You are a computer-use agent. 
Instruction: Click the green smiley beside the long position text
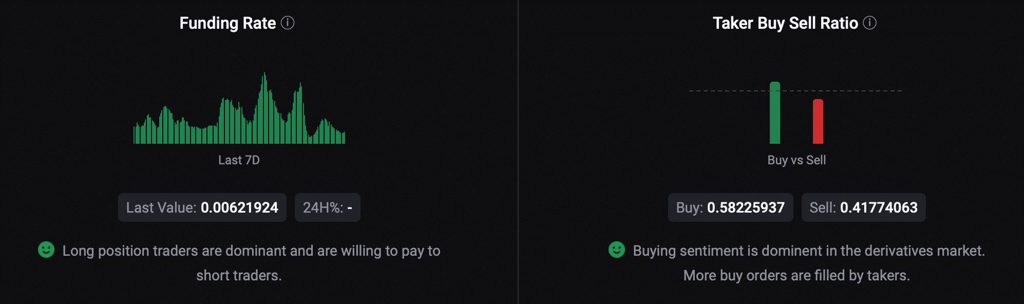pyautogui.click(x=46, y=250)
